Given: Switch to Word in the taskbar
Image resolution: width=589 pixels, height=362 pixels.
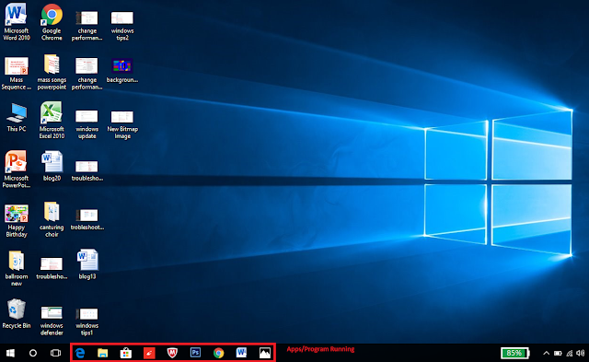Looking at the screenshot, I should point(241,353).
